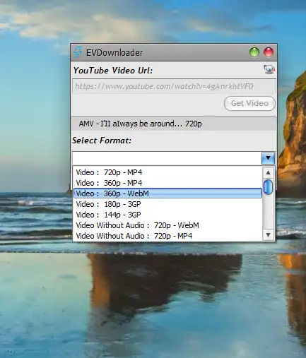Select Video Without Audio : 720p - WebM

pyautogui.click(x=167, y=225)
